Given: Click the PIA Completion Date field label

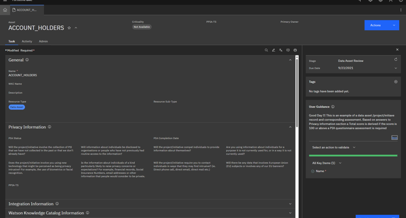Looking at the screenshot, I should [x=166, y=138].
